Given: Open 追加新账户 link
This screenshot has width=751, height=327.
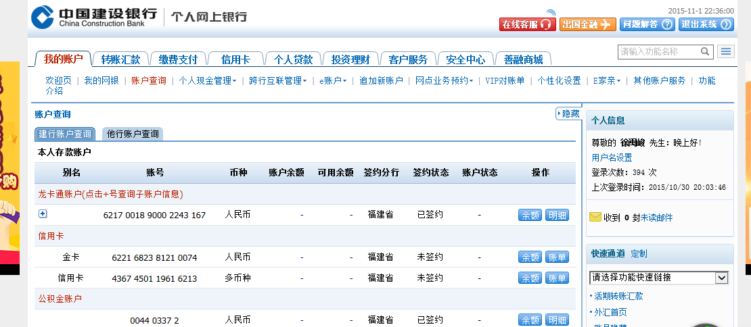Looking at the screenshot, I should pos(381,81).
